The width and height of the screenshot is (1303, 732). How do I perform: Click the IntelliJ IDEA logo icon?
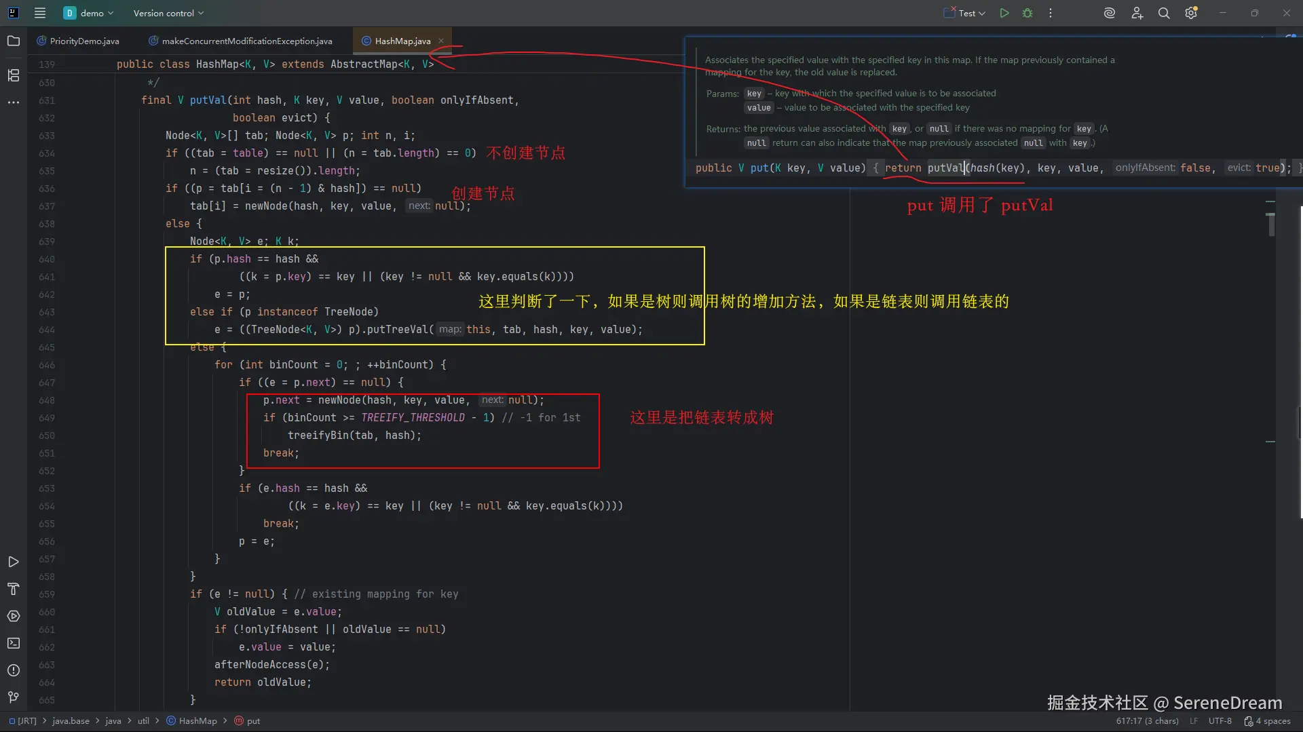click(x=14, y=13)
